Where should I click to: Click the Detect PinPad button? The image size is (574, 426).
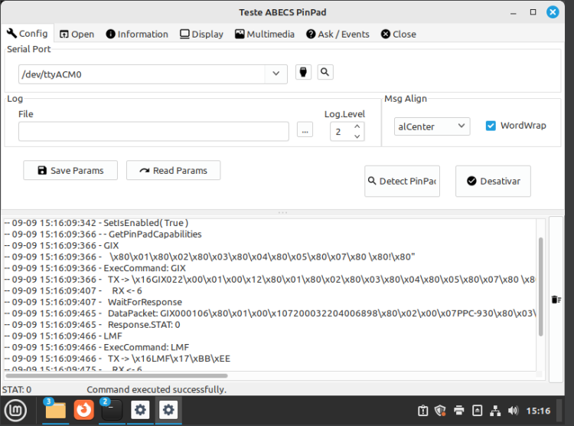(402, 181)
